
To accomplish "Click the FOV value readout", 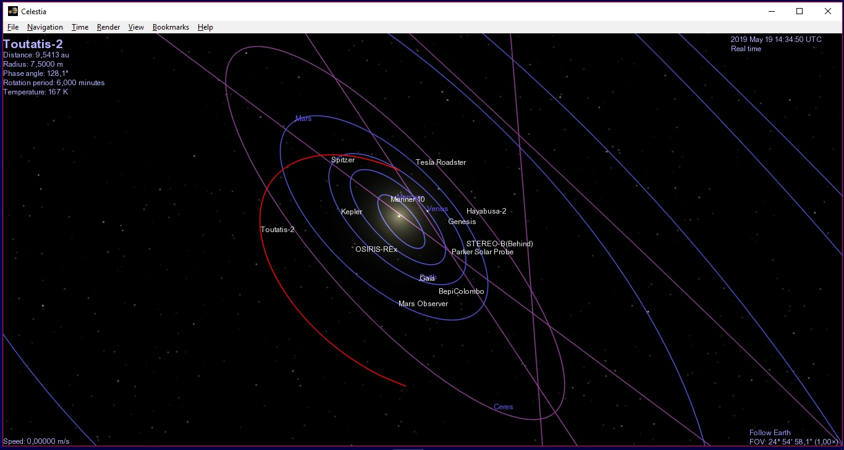I will 793,441.
